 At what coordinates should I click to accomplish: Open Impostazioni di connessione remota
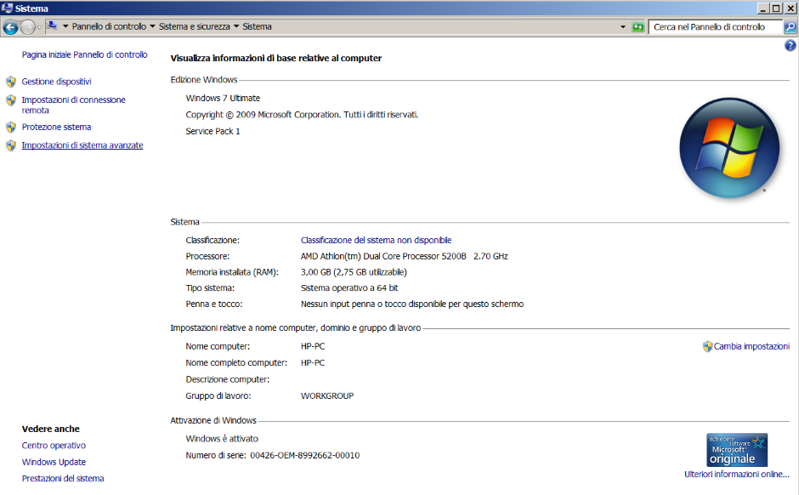[x=73, y=105]
